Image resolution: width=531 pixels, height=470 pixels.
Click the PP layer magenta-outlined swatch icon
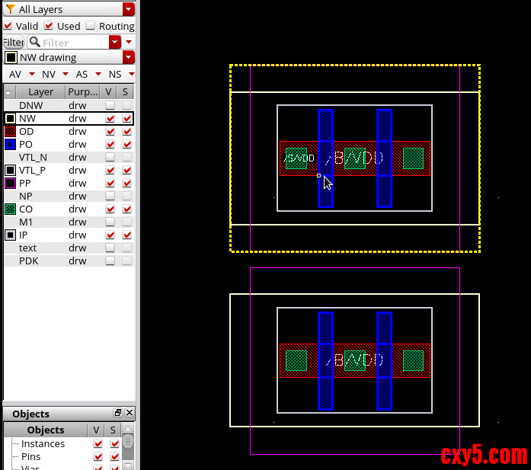pos(10,183)
